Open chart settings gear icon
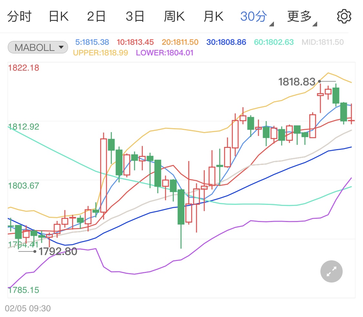Image resolution: width=363 pixels, height=317 pixels. [344, 16]
